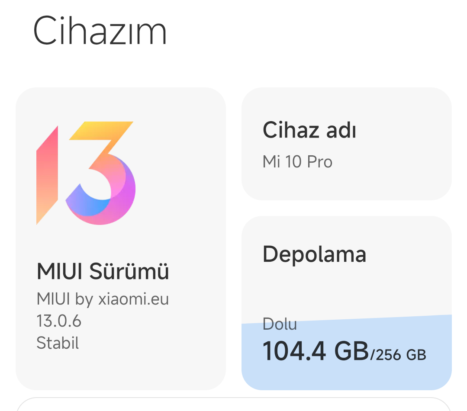The width and height of the screenshot is (467, 411).
Task: Tap the Dolu label in storage
Action: 280,324
